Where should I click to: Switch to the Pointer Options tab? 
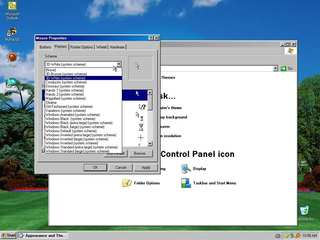(x=82, y=47)
